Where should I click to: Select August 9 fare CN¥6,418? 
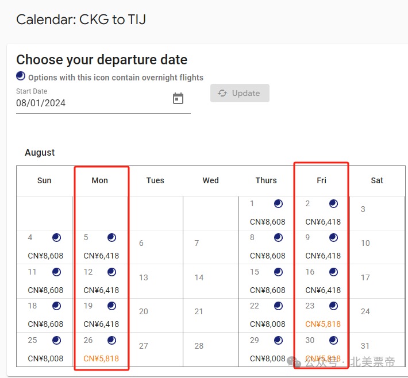pyautogui.click(x=322, y=247)
